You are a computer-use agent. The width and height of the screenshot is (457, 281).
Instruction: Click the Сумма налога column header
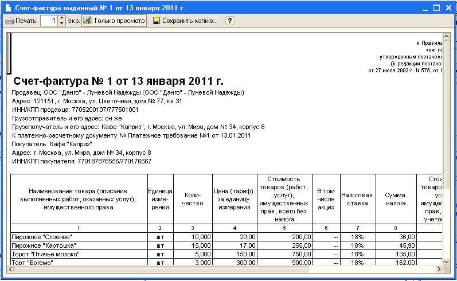[395, 199]
